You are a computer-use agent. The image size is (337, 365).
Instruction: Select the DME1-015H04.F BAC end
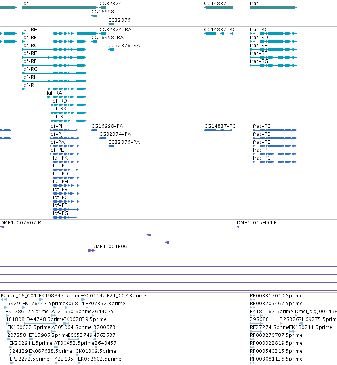(x=238, y=227)
